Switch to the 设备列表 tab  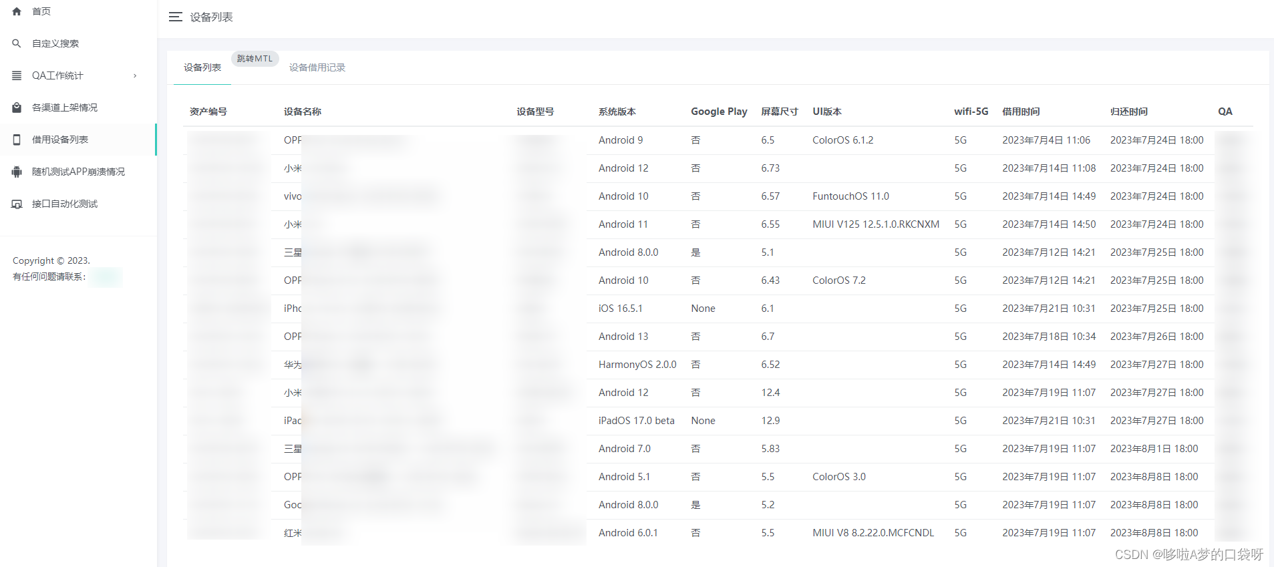pyautogui.click(x=202, y=67)
